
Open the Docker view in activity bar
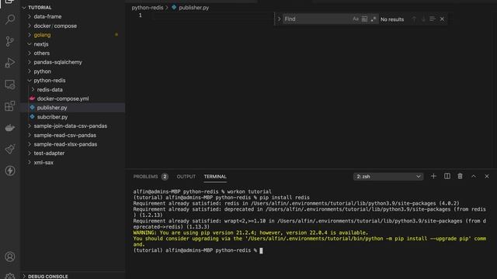[10, 128]
